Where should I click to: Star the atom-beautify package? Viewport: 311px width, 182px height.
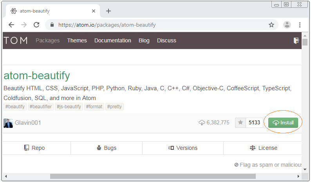(240, 123)
